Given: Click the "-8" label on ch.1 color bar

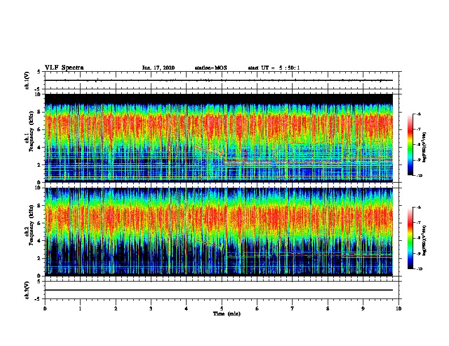Looking at the screenshot, I should pos(418,145).
